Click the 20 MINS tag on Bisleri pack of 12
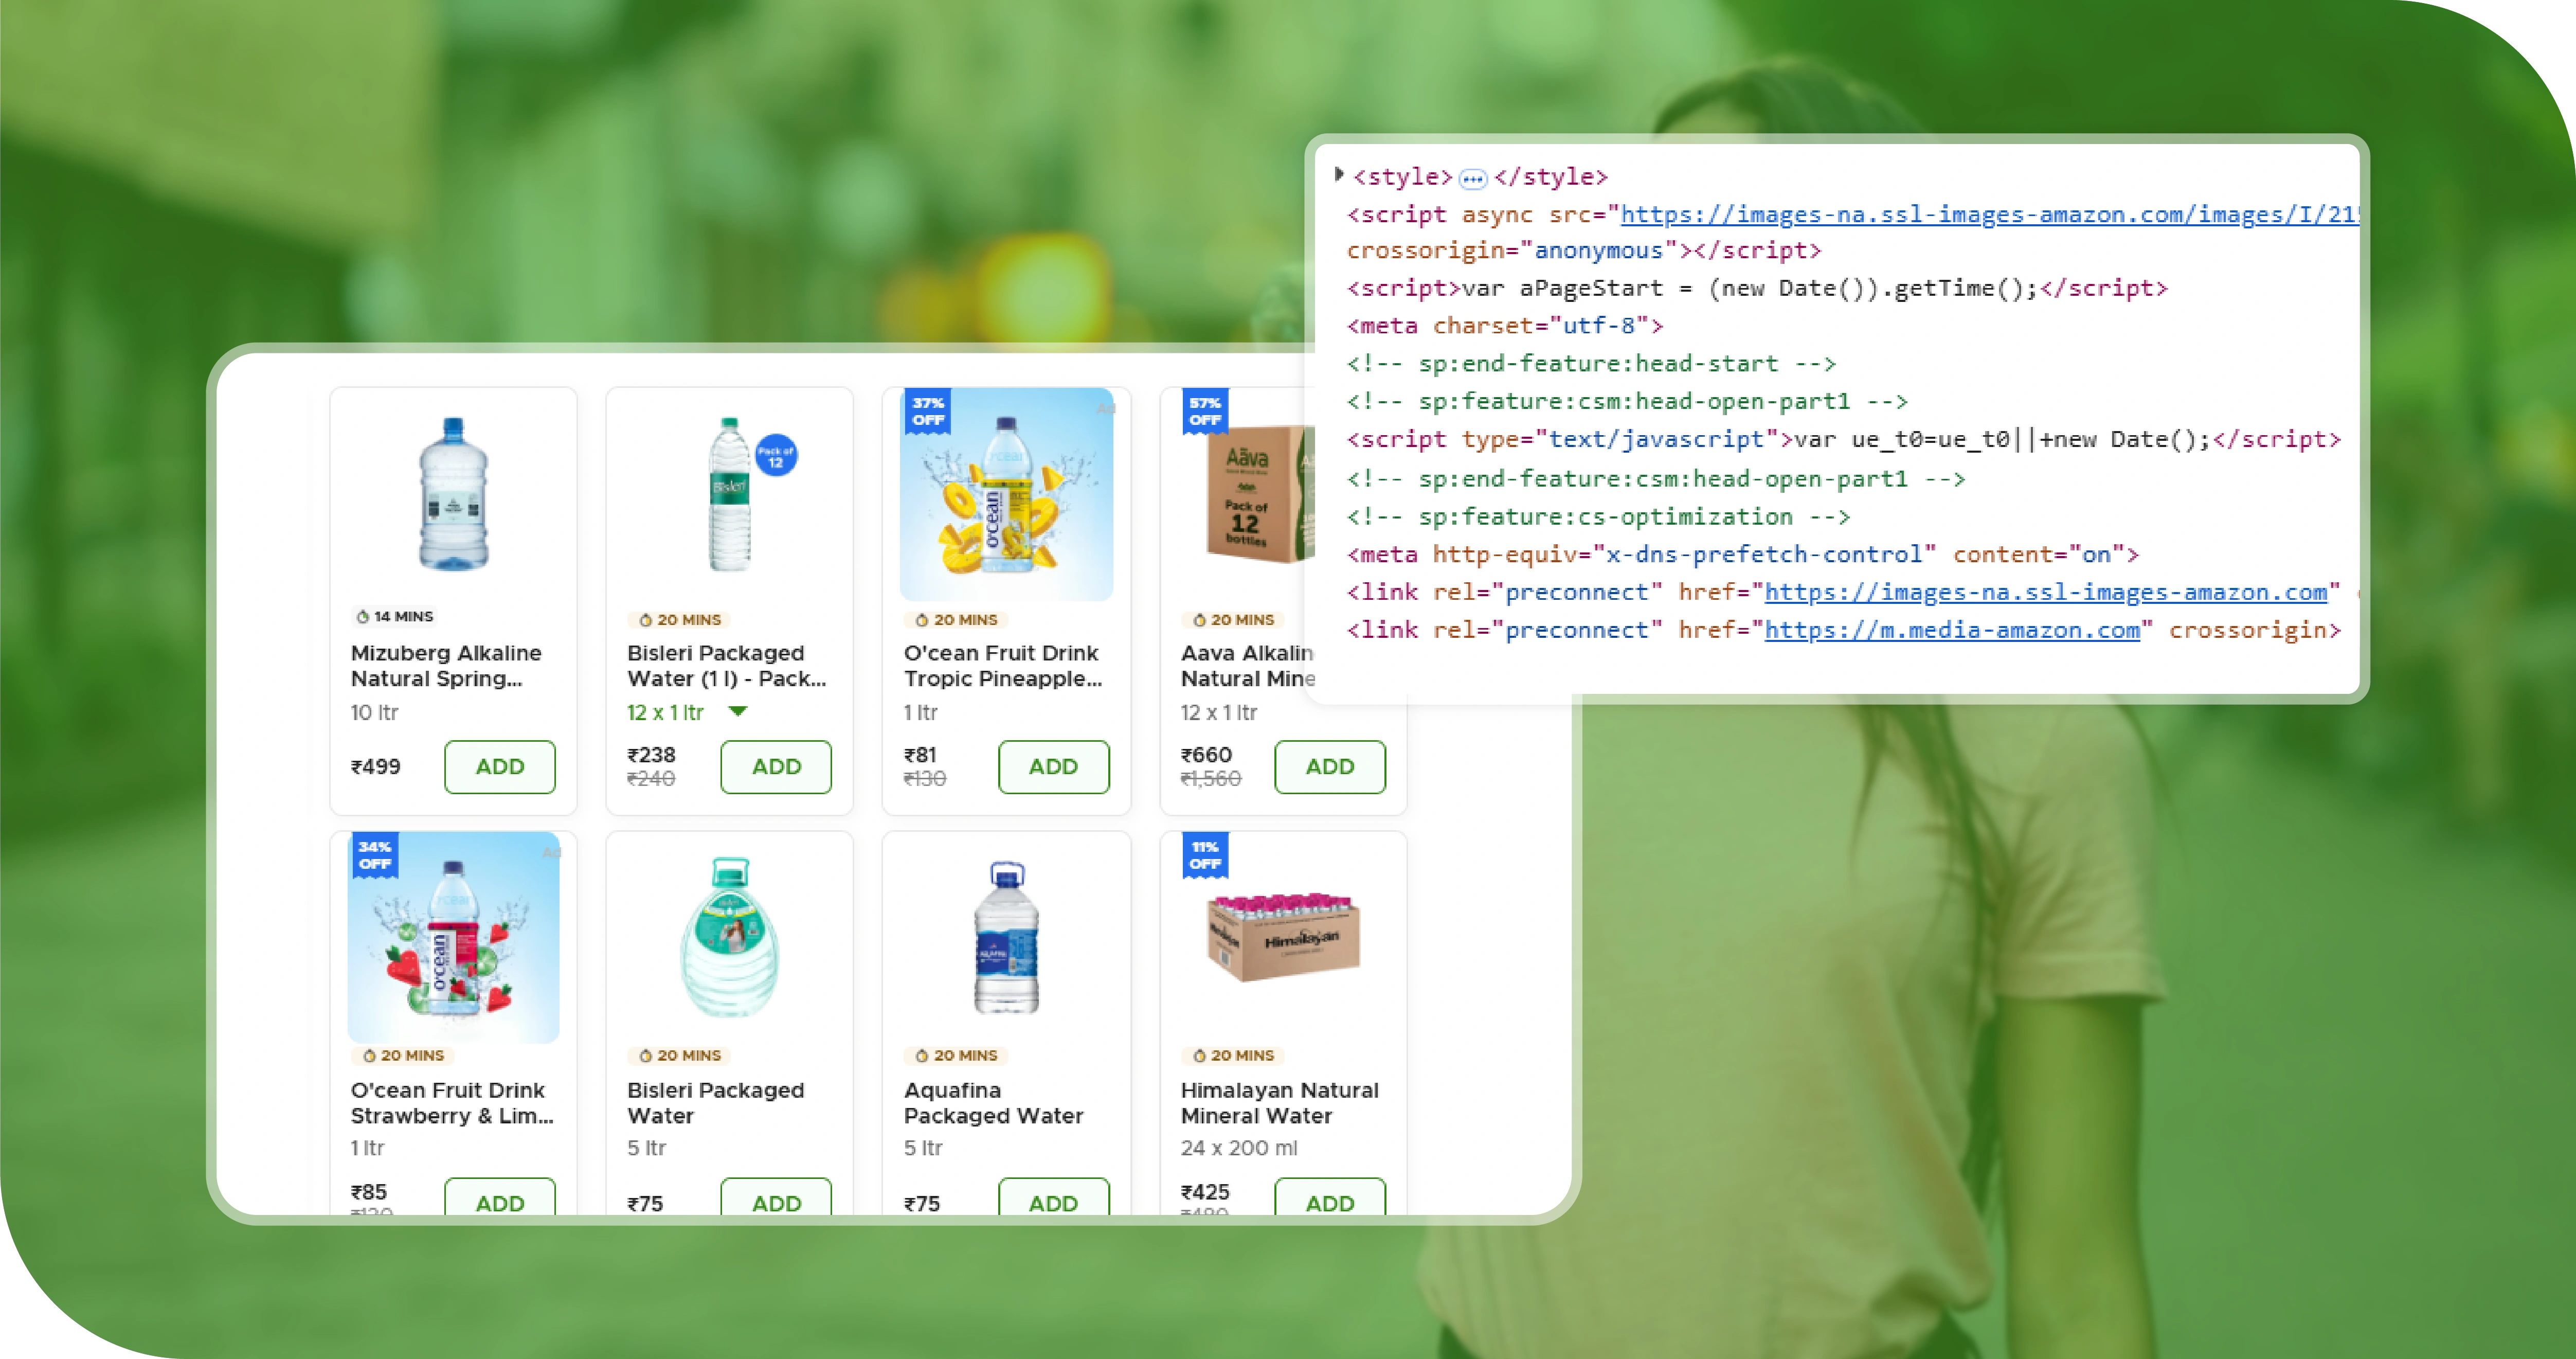The width and height of the screenshot is (2576, 1359). 680,620
